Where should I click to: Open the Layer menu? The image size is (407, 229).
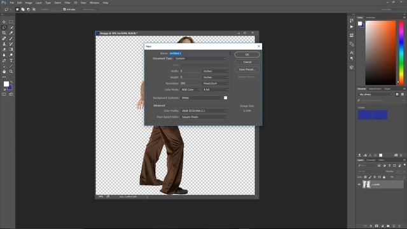pos(39,3)
